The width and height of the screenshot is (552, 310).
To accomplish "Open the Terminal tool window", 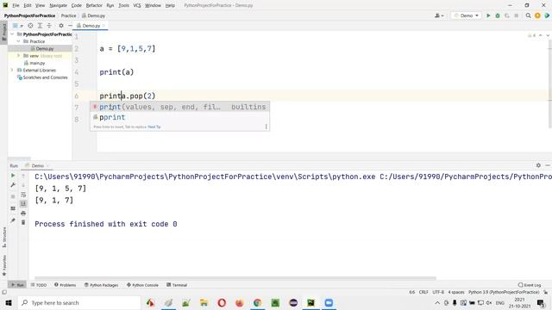I will point(177,285).
